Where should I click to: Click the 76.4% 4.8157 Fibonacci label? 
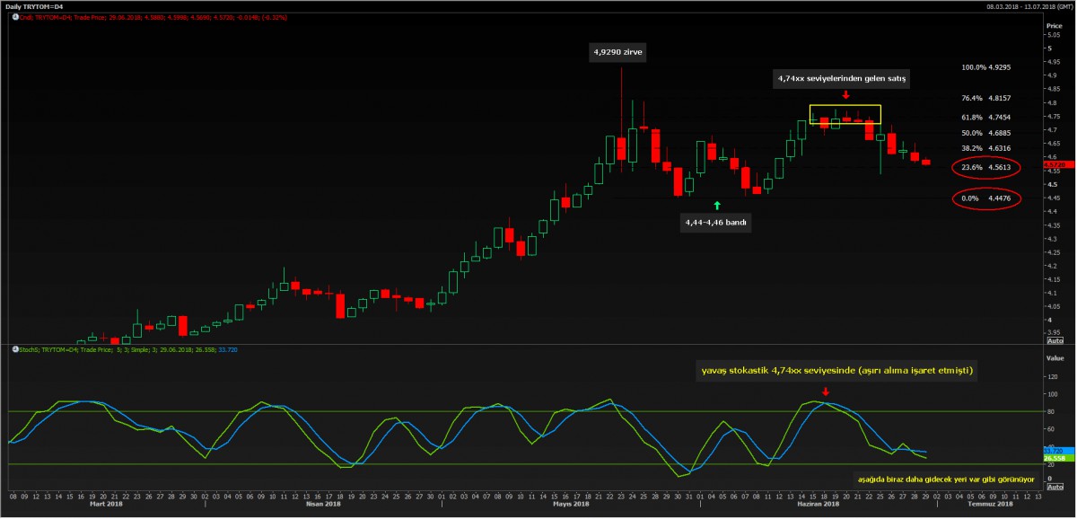[986, 98]
